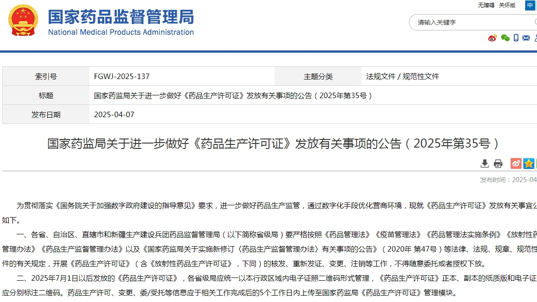Click the announcement main heading
Viewport: 537px width, 302px height.
point(273,144)
